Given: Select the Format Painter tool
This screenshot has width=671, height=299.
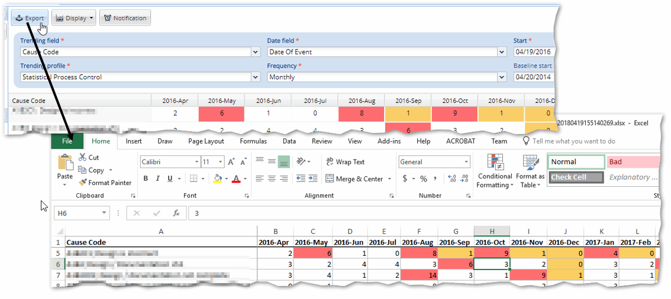Looking at the screenshot, I should coord(105,183).
